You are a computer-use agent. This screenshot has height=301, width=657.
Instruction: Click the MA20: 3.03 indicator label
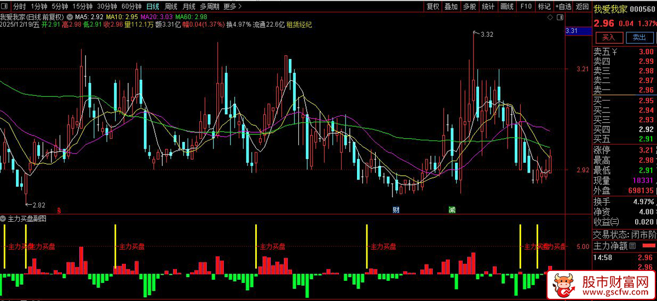[x=157, y=17]
